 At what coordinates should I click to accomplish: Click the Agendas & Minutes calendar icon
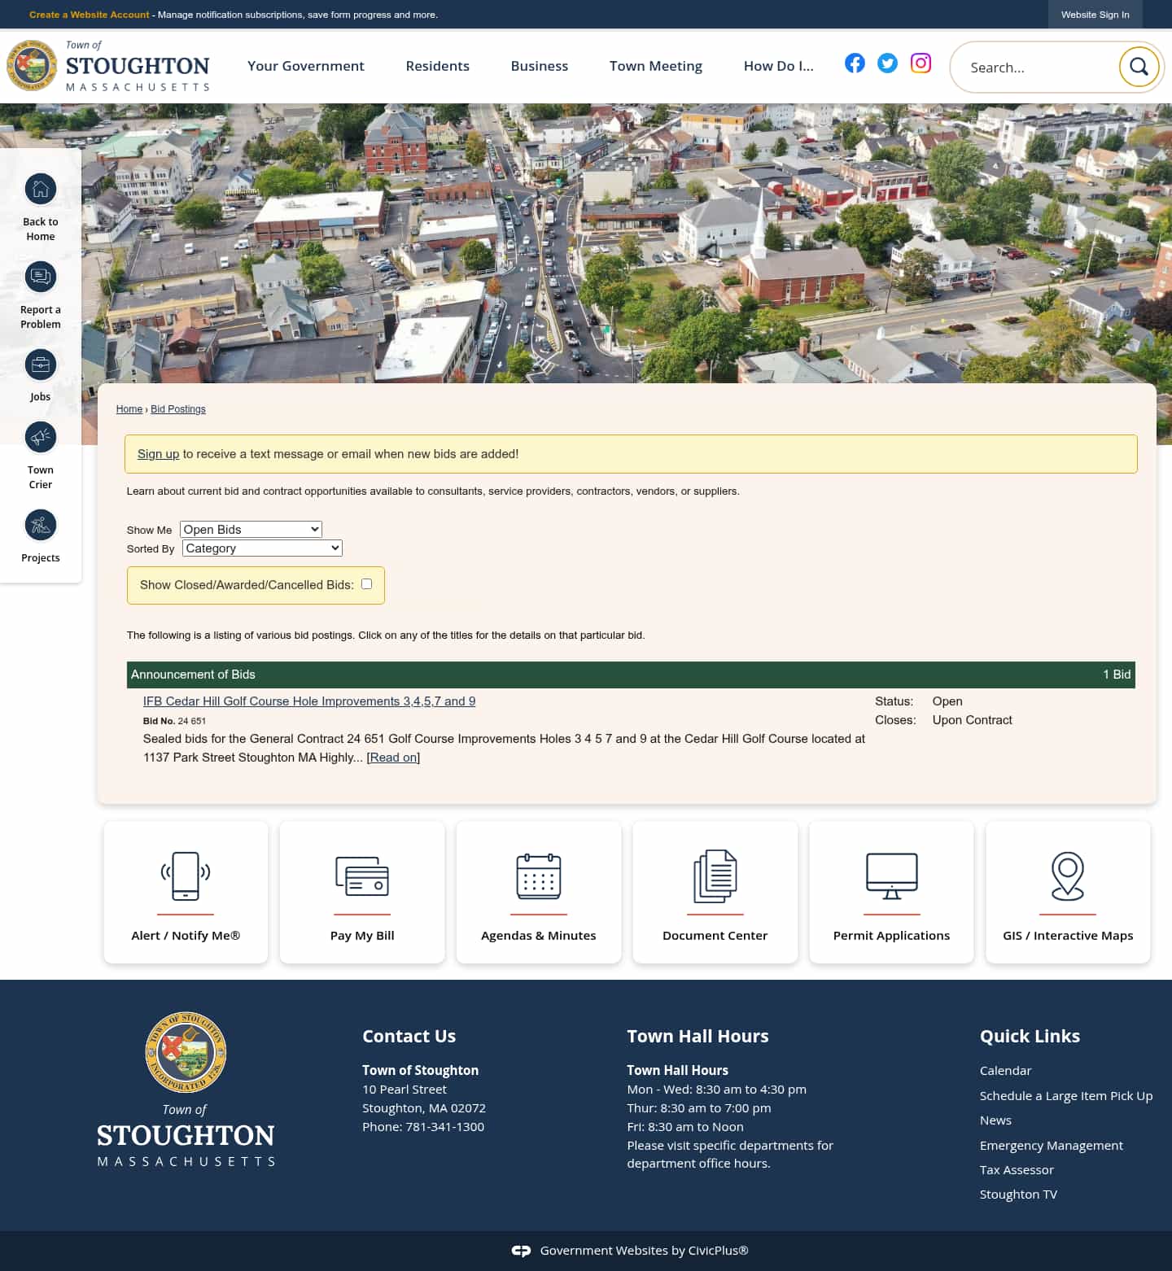[x=539, y=876]
